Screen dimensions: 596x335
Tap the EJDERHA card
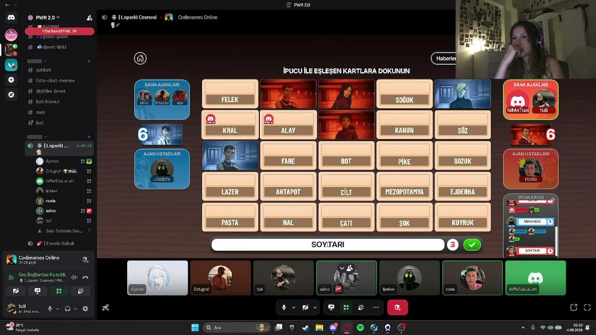pos(462,186)
